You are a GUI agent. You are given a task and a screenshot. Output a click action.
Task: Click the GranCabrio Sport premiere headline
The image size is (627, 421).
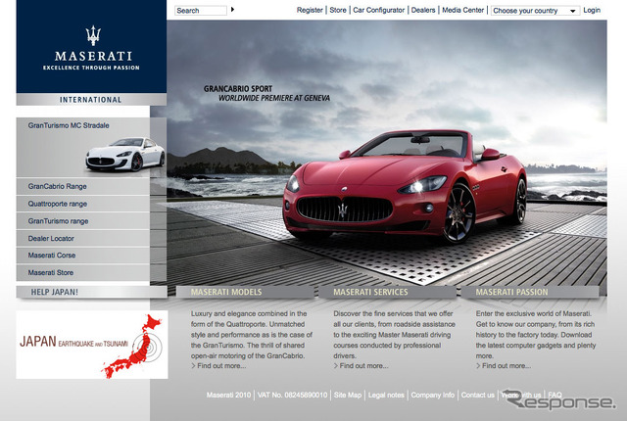click(266, 93)
